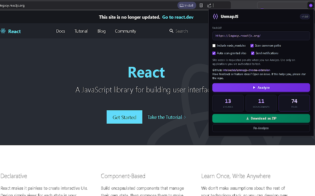
Task: Click the v1.0.0 version badge
Action: click(x=305, y=16)
